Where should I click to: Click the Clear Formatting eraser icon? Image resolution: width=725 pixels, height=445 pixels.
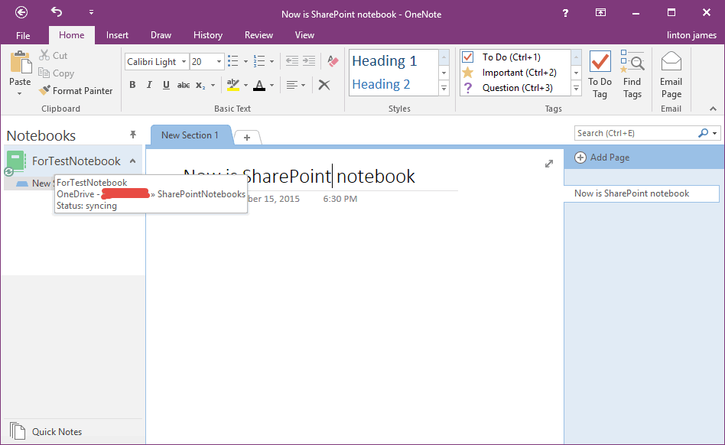333,61
